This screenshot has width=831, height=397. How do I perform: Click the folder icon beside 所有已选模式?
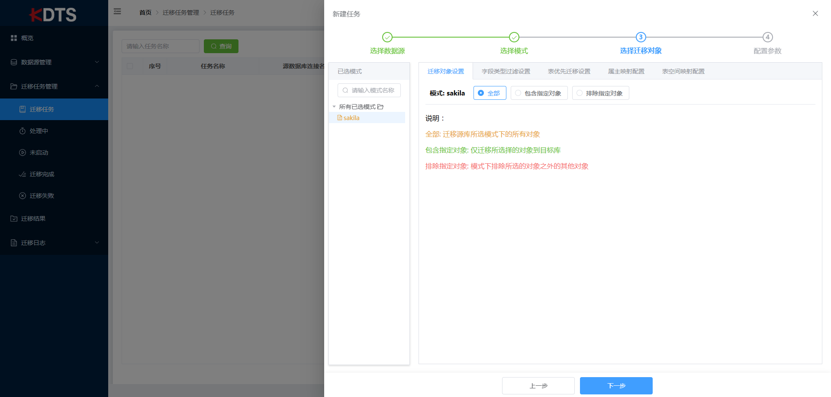click(x=380, y=107)
